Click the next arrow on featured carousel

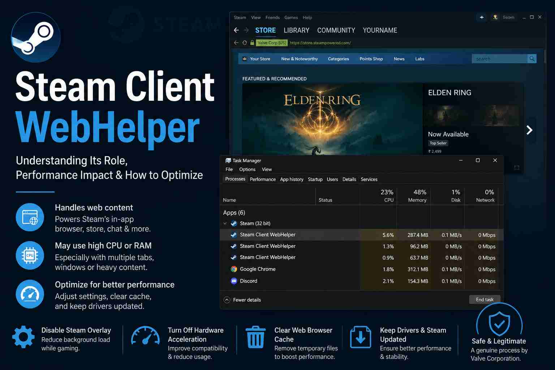point(529,130)
